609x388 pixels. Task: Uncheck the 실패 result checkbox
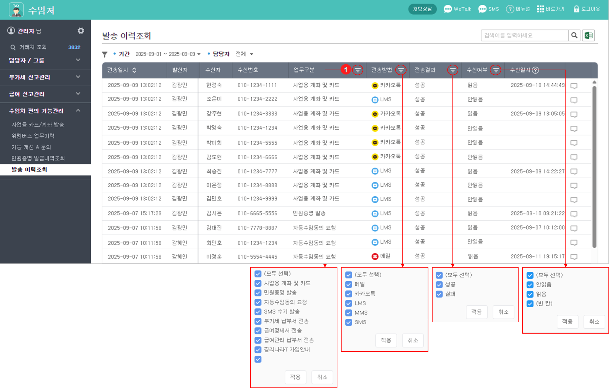(439, 294)
